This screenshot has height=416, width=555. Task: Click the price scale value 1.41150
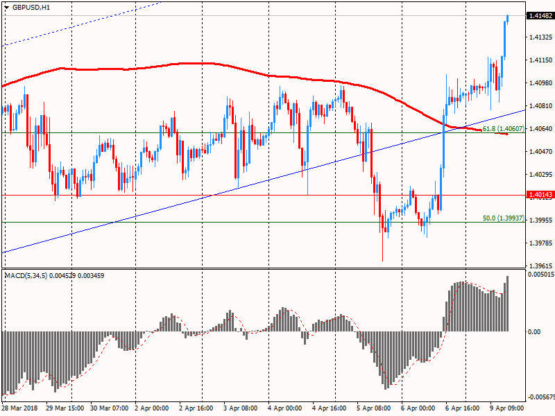click(x=540, y=60)
